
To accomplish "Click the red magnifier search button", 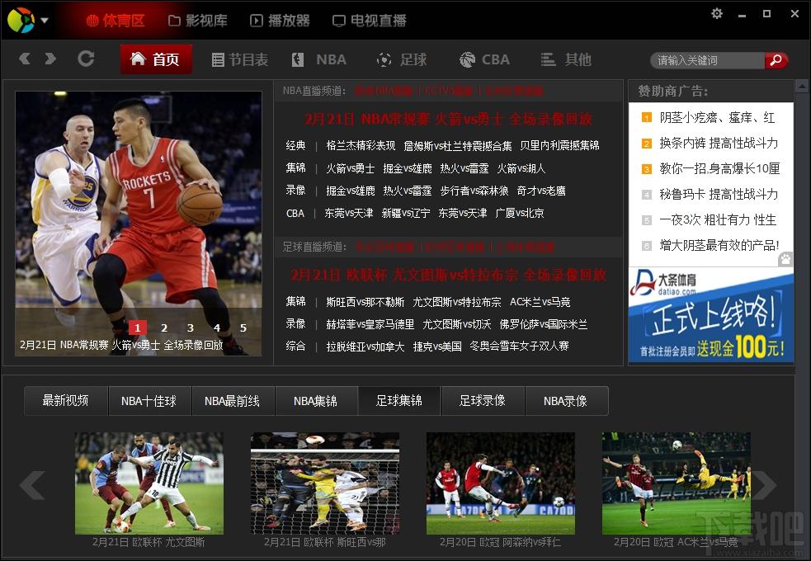I will click(x=776, y=60).
